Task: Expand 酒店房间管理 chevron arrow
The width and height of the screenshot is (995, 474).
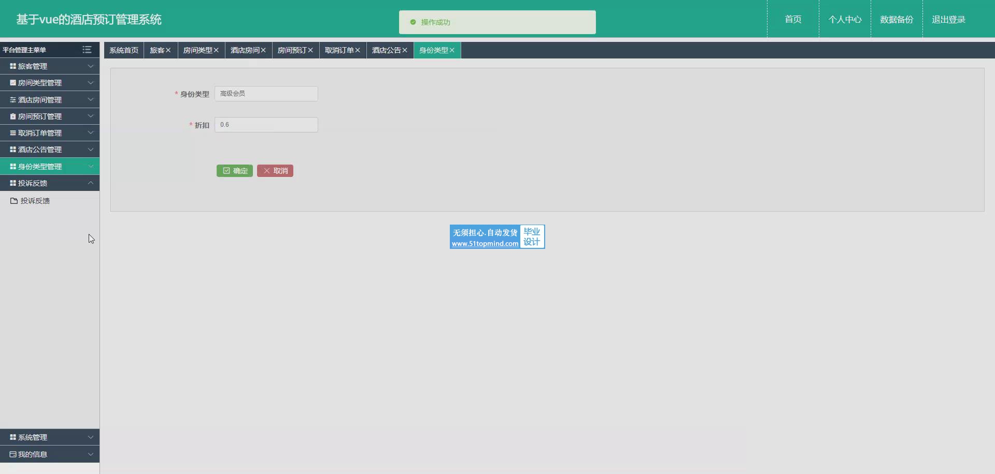Action: pos(91,99)
